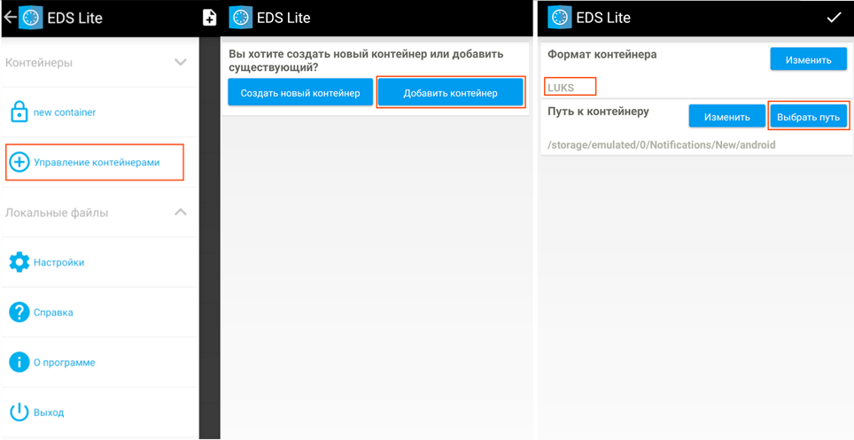This screenshot has height=440, width=854.
Task: Select the Управление контейнерами menu item
Action: [96, 162]
